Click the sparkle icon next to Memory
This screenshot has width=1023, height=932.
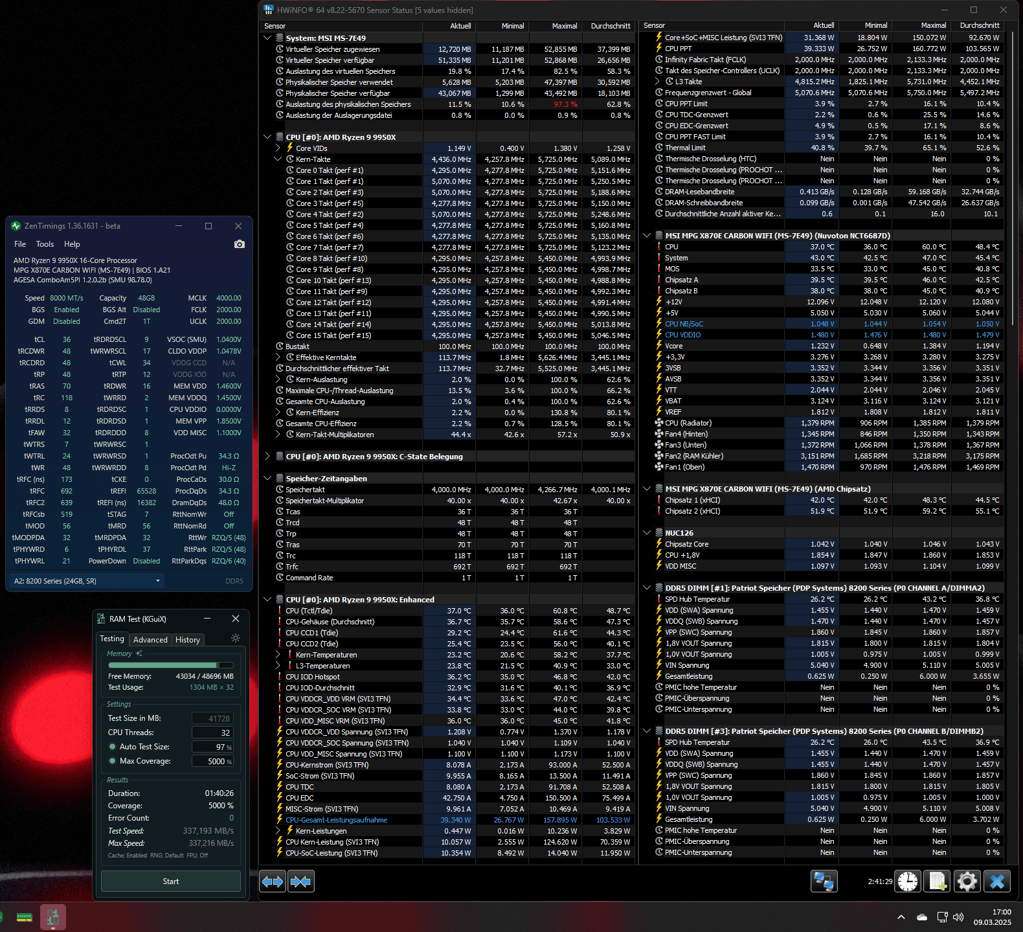click(139, 654)
